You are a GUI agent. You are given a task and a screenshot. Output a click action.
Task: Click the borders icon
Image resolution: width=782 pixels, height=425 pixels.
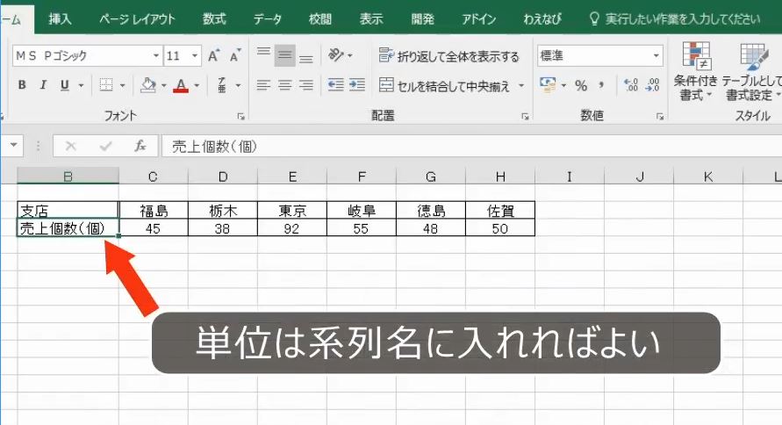pos(105,85)
